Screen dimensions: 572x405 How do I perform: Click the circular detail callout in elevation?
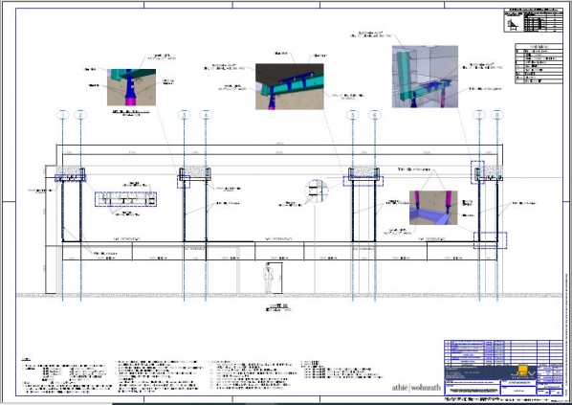317,191
